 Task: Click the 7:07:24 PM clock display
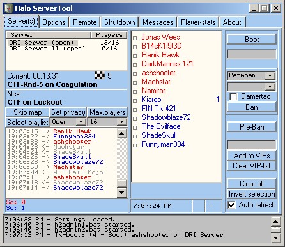[152, 206]
